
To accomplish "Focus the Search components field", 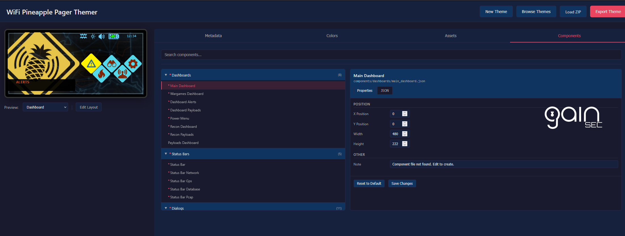I will pyautogui.click(x=391, y=55).
